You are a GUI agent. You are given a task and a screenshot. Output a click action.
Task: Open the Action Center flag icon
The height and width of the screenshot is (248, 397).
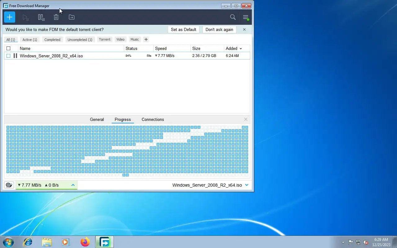tap(350, 242)
